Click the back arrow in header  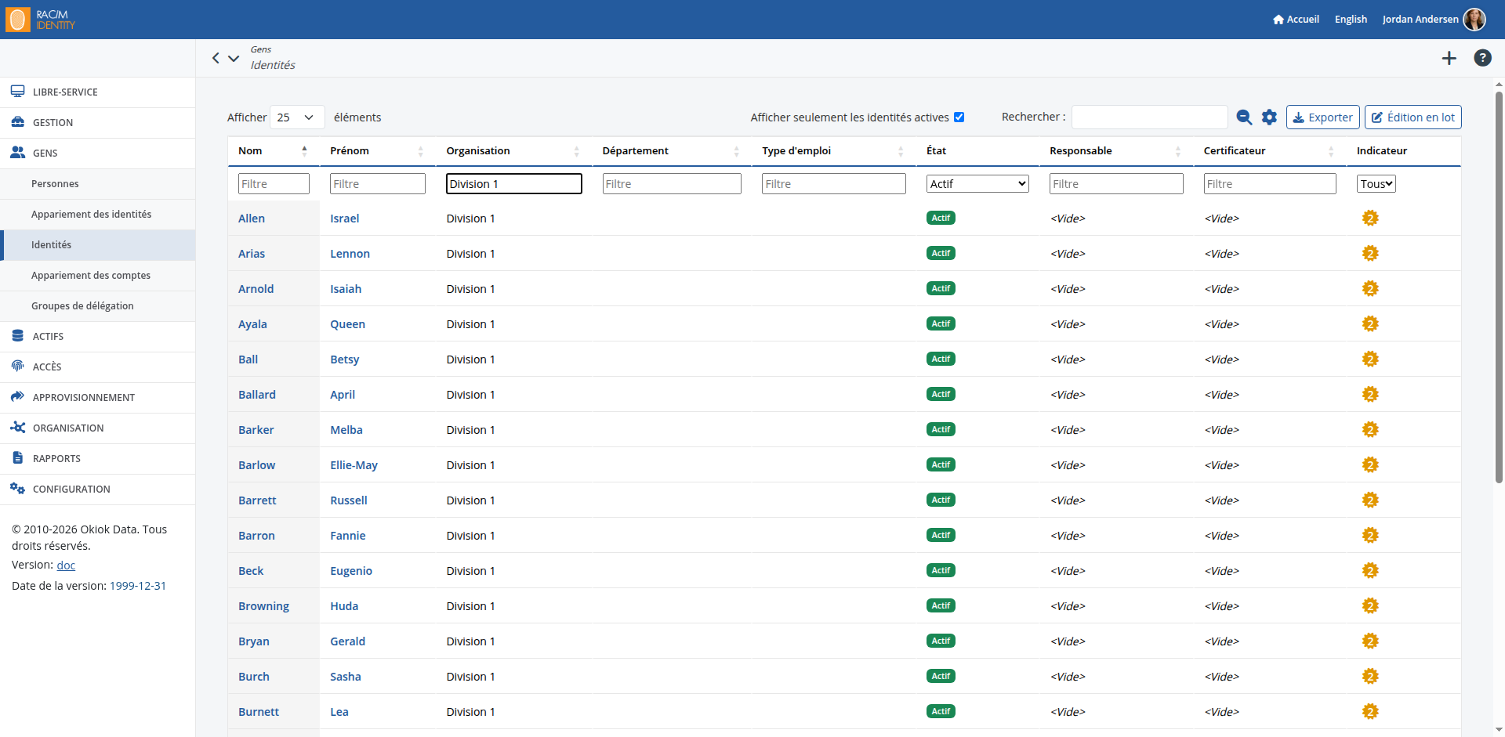point(216,58)
